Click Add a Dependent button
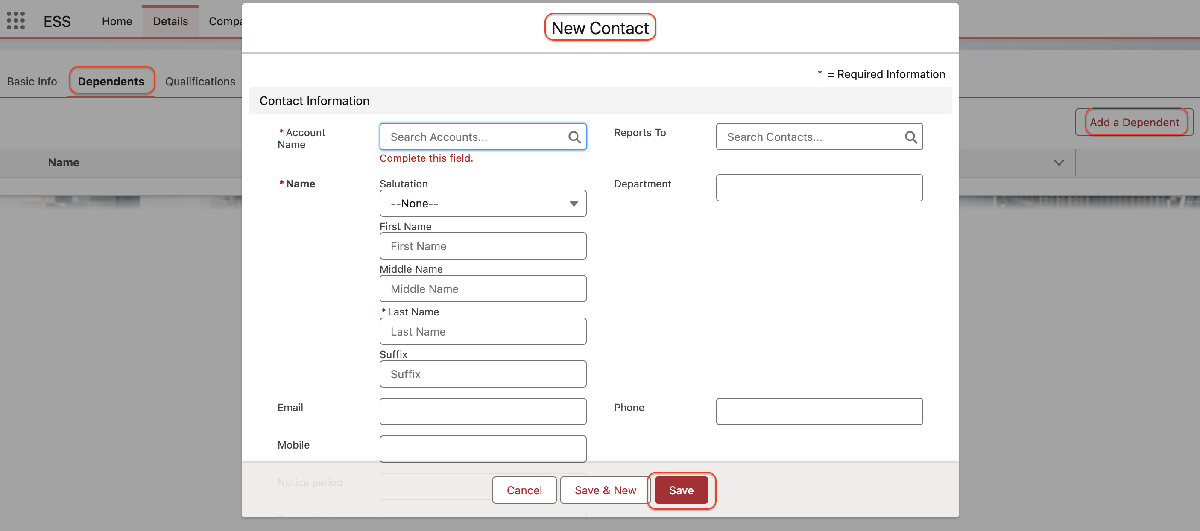This screenshot has height=531, width=1200. click(x=1133, y=122)
